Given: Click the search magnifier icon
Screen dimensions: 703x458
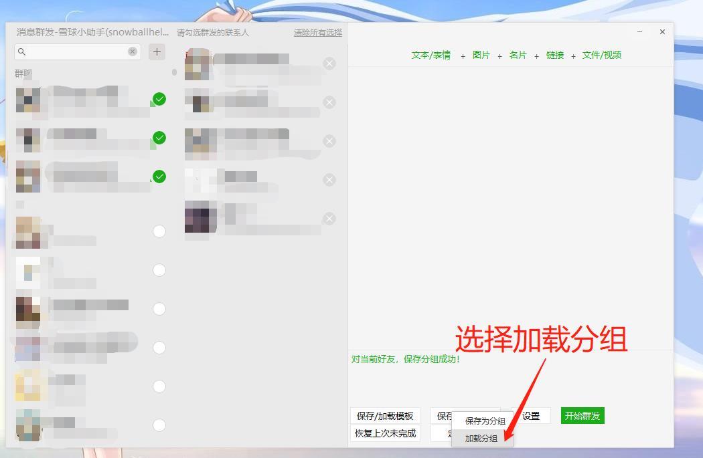Looking at the screenshot, I should click(x=21, y=52).
